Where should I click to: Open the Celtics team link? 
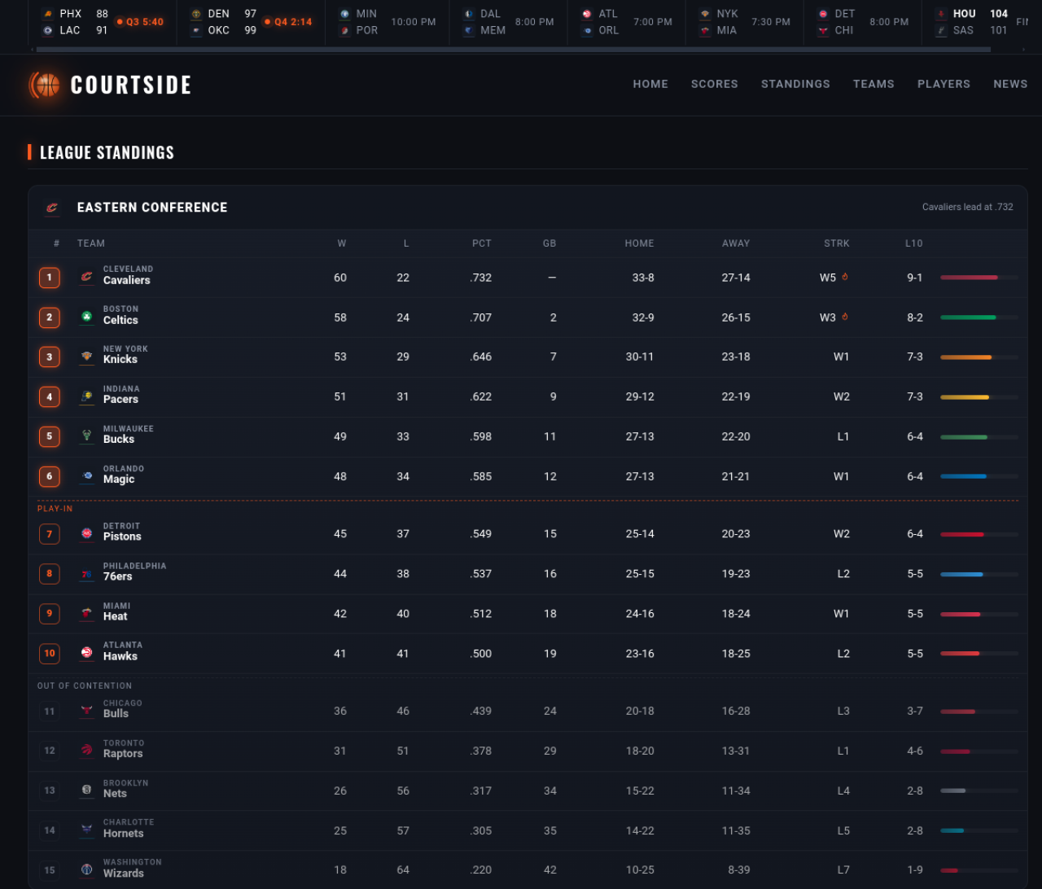coord(120,320)
